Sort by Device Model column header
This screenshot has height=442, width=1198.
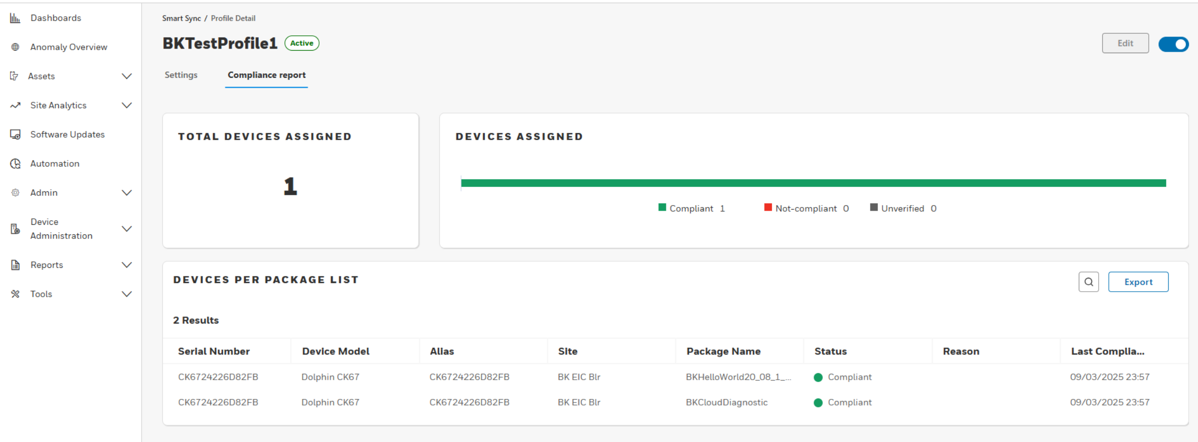pyautogui.click(x=335, y=351)
